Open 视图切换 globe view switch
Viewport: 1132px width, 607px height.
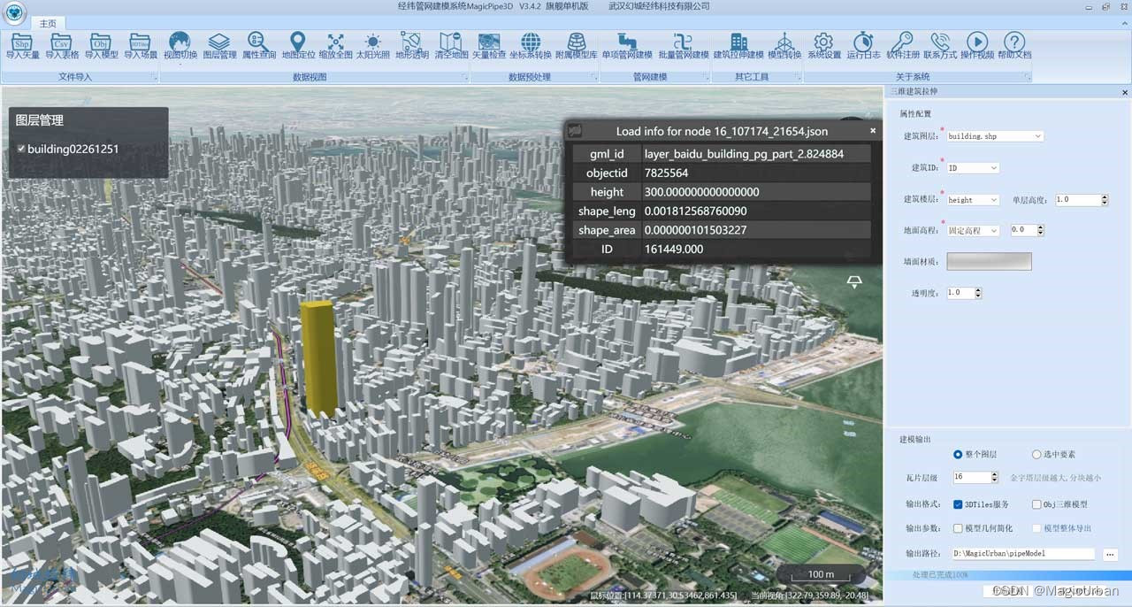coord(180,42)
